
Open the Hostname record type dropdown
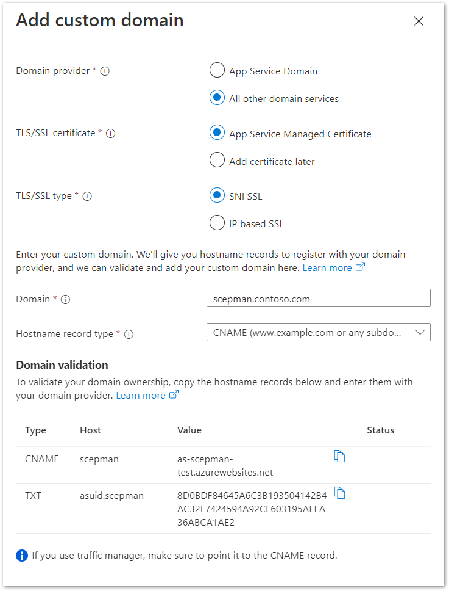(319, 332)
